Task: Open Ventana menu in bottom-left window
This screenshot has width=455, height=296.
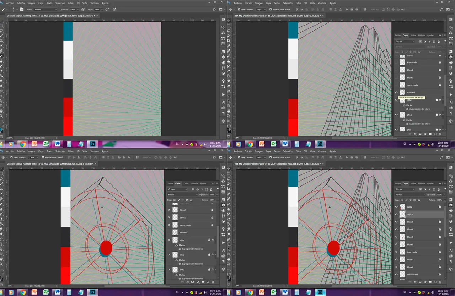Action: tap(95, 151)
